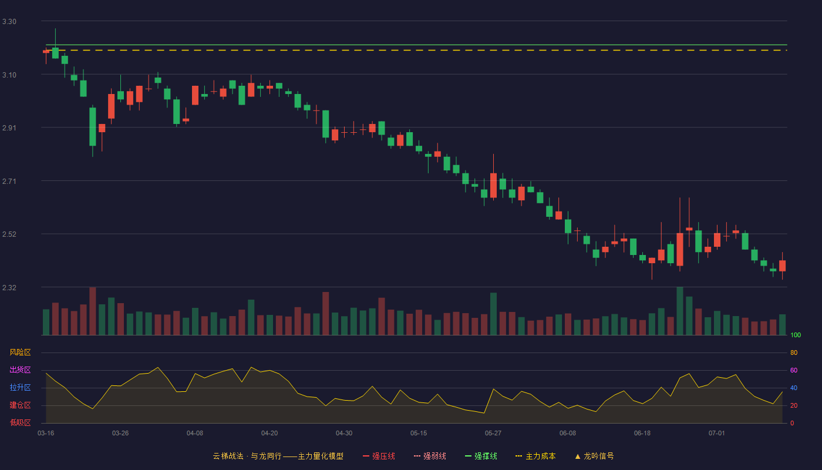Image resolution: width=822 pixels, height=470 pixels.
Task: Select the 低吸区 zone label
Action: coord(20,422)
